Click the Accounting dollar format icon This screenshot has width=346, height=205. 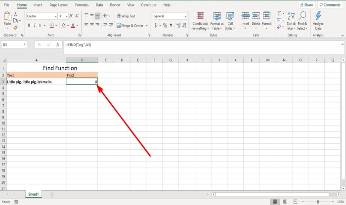(156, 26)
